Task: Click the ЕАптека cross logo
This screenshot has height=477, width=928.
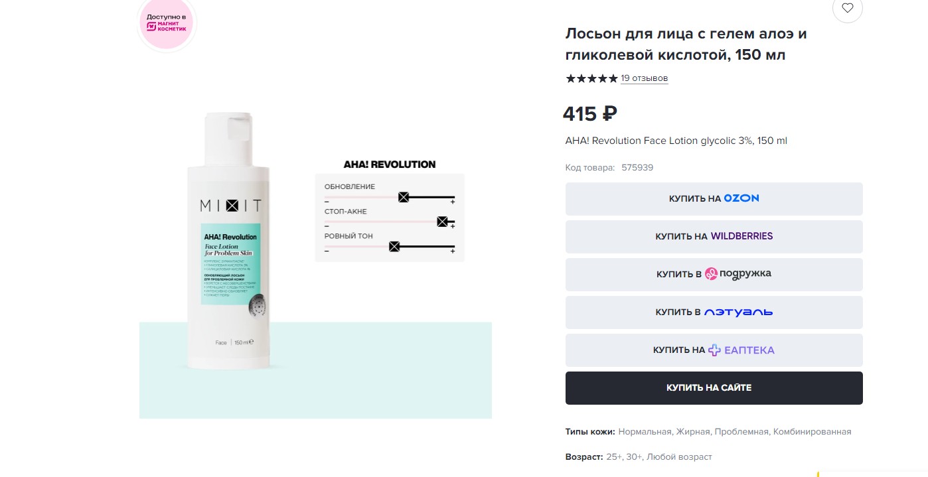Action: coord(714,350)
